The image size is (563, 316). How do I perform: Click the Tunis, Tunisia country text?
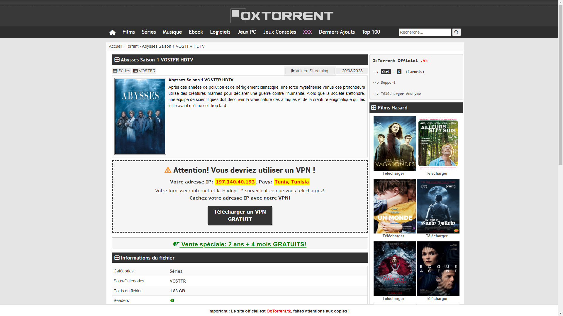(x=291, y=182)
